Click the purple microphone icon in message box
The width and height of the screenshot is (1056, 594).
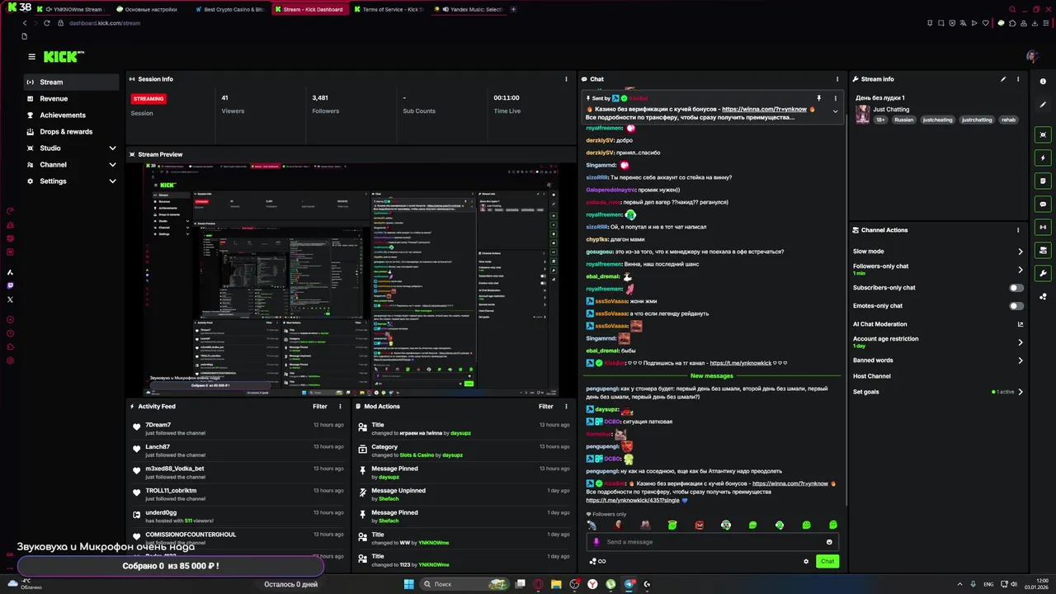click(596, 542)
